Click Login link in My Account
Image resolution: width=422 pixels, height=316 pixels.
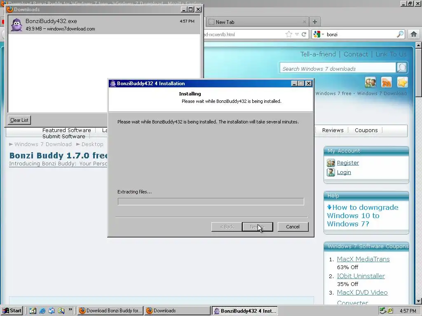[344, 172]
